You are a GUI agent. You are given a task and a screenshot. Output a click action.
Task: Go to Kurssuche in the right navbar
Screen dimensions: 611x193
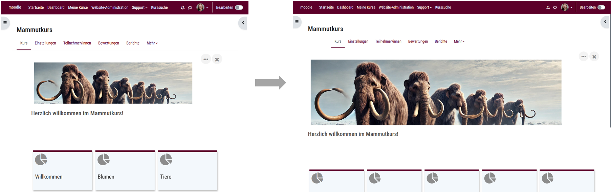click(443, 7)
